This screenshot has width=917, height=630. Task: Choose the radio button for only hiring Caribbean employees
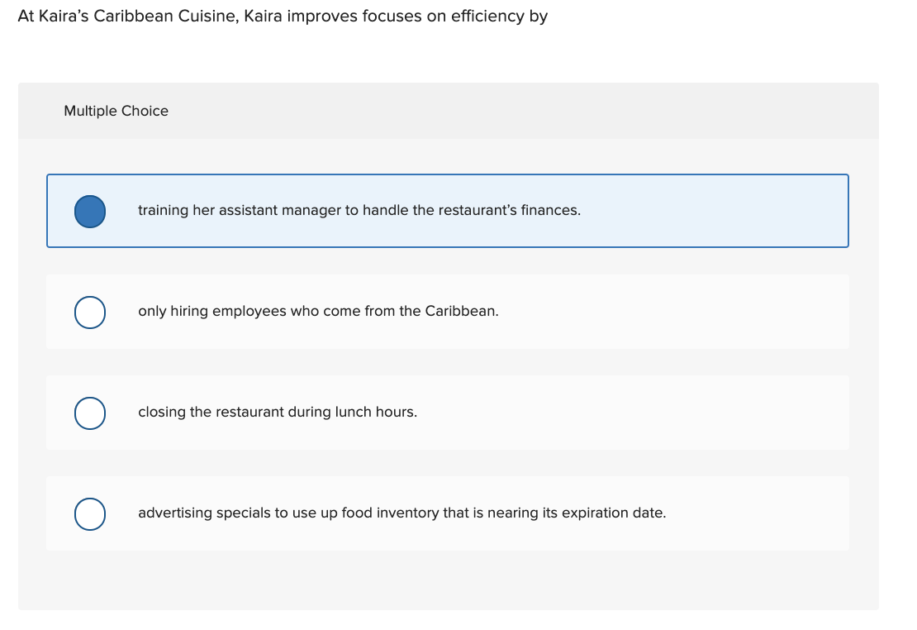(x=90, y=312)
